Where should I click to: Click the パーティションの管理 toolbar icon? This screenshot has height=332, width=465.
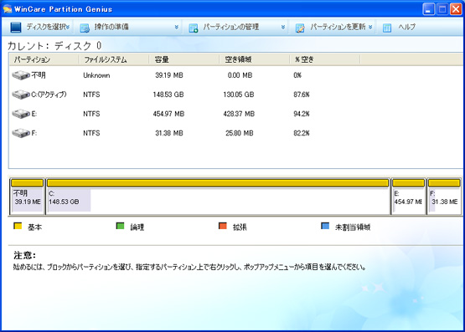[x=194, y=28]
